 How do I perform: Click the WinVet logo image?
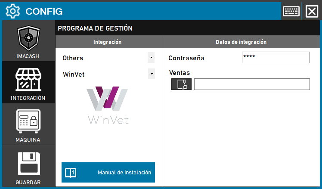pos(108,105)
